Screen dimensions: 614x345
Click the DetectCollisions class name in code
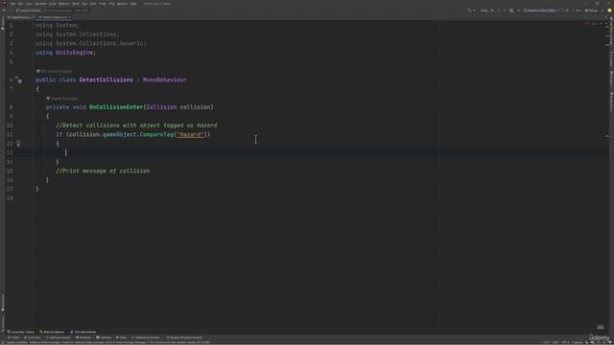106,80
